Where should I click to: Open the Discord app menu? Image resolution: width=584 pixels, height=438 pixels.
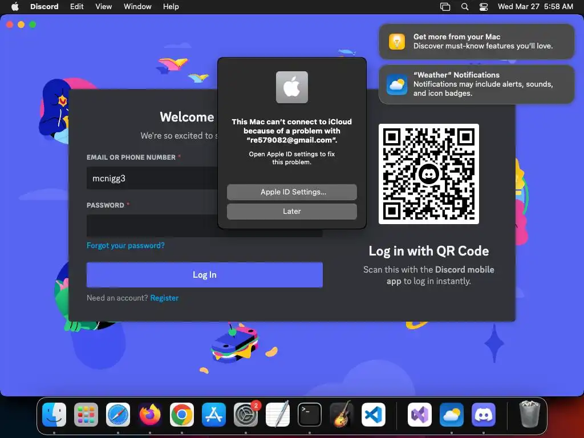point(44,6)
